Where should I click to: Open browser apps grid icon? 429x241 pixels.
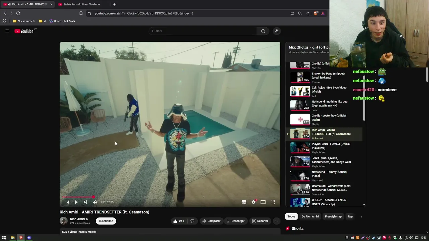point(4,21)
